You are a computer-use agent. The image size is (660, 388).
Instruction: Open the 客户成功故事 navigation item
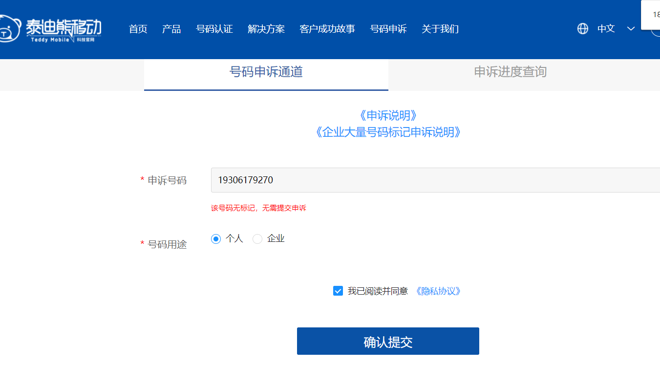click(327, 29)
